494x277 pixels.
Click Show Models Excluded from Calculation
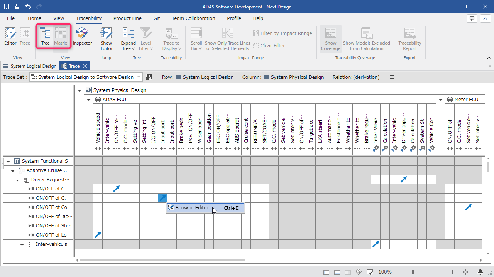(366, 39)
